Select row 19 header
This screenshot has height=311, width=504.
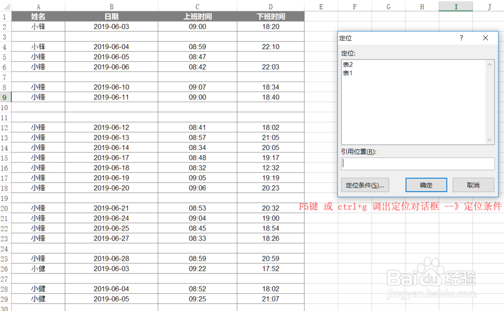(5, 198)
